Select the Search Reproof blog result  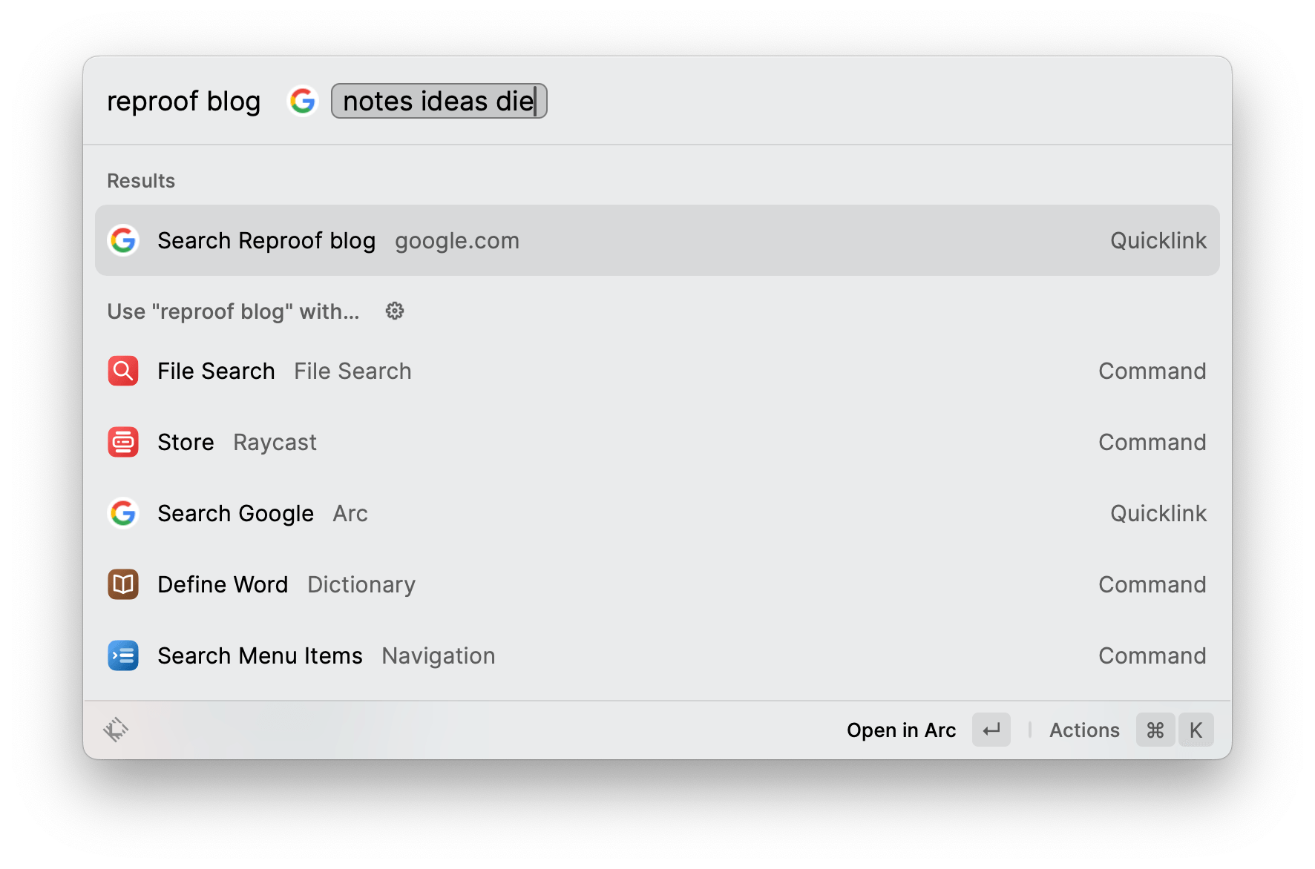click(x=656, y=240)
